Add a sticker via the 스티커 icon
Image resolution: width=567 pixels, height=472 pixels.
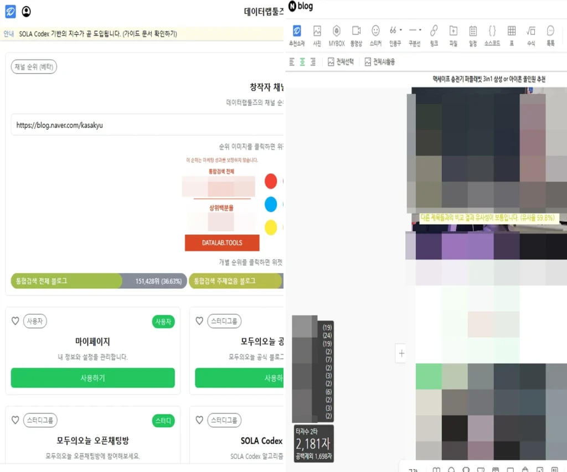[x=375, y=32]
